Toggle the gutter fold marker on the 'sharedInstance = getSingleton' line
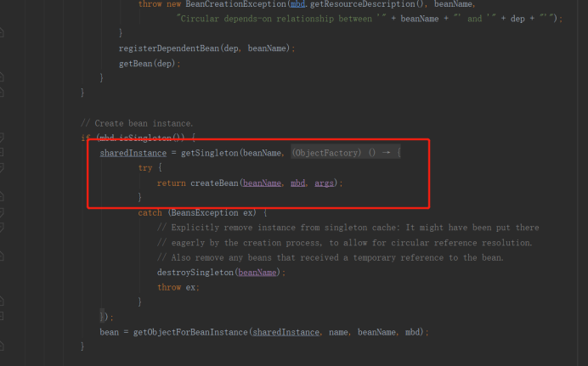Image resolution: width=588 pixels, height=366 pixels. click(x=2, y=152)
